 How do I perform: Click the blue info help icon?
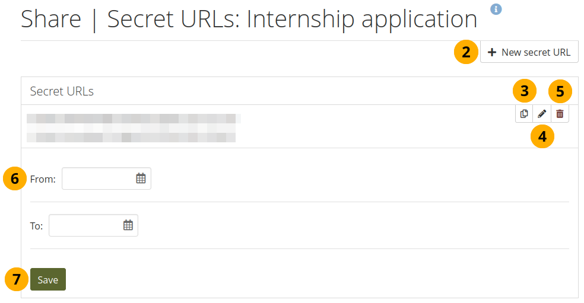point(496,9)
